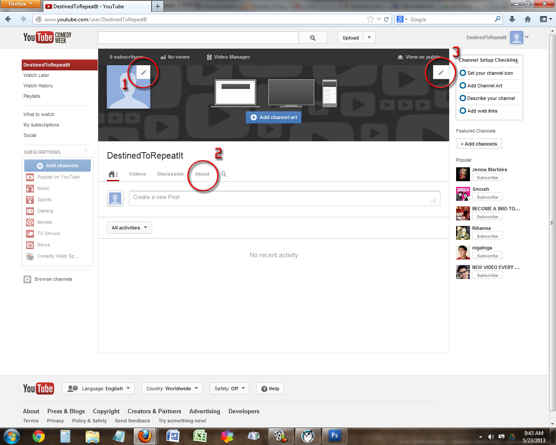Click the 'Add channel art' button
Screen dimensions: 556x445
pos(273,117)
